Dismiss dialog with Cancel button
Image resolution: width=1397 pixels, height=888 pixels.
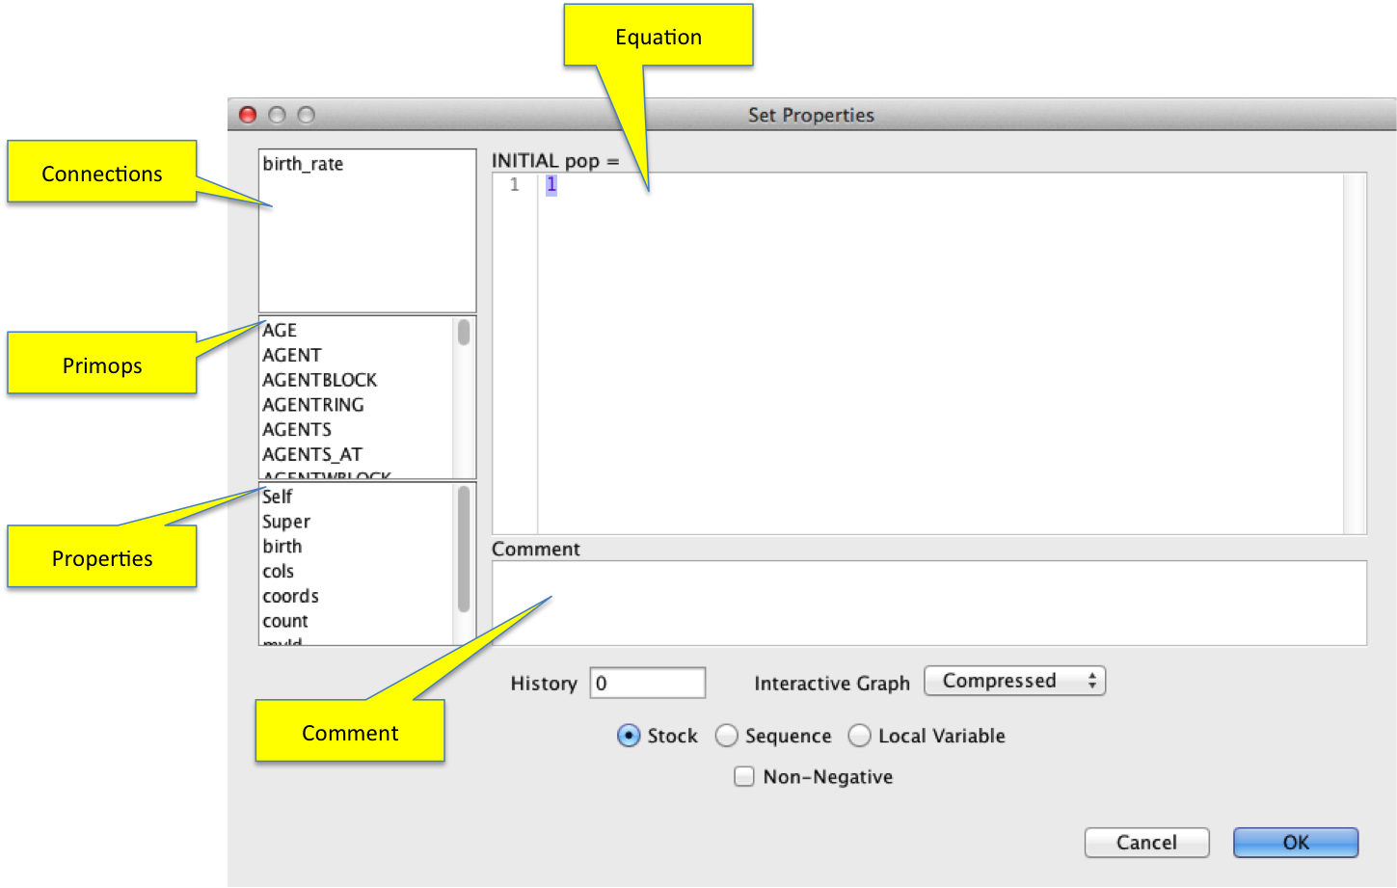[x=1146, y=843]
